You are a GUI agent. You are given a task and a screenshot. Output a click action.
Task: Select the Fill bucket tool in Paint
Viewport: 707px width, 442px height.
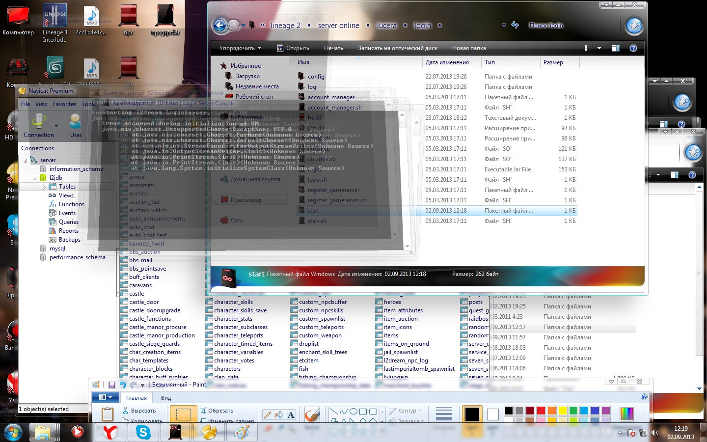(x=279, y=414)
